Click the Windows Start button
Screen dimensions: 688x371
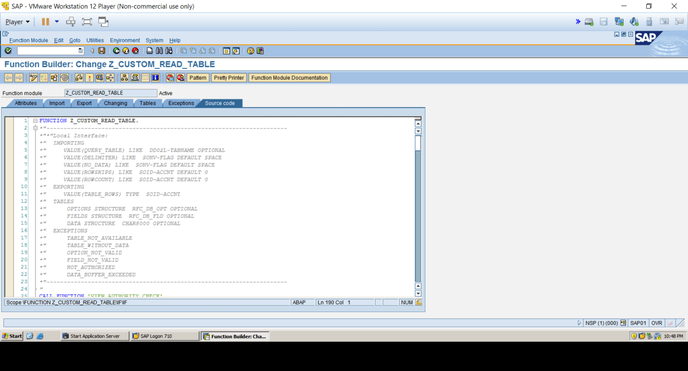point(12,336)
